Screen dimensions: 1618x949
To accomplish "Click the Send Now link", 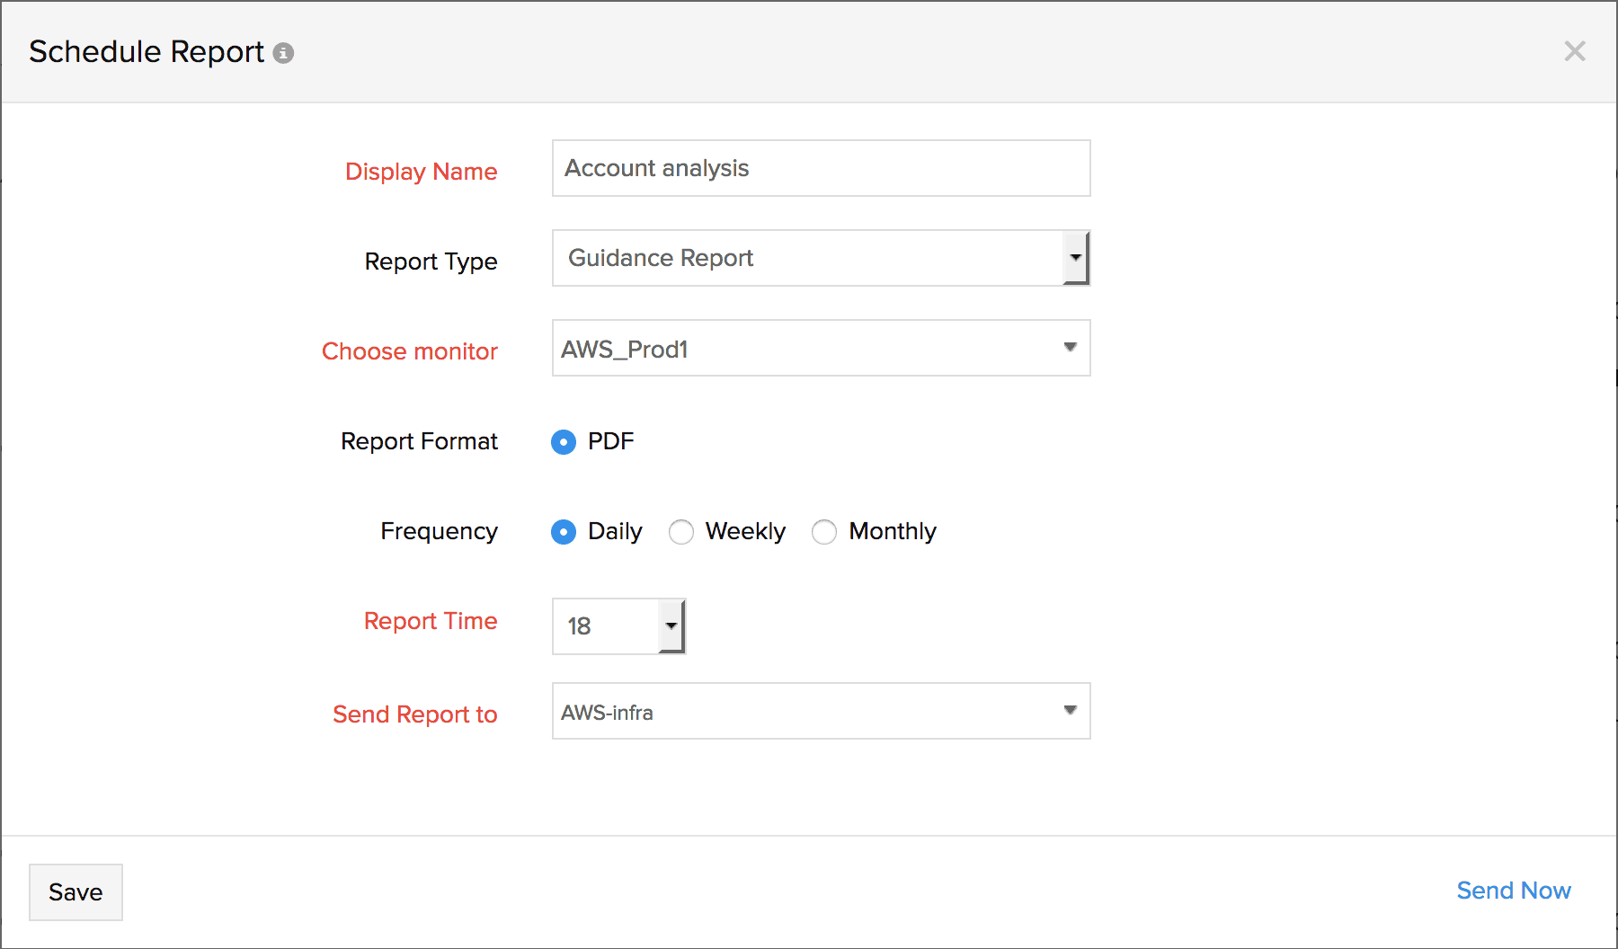I will click(x=1514, y=891).
